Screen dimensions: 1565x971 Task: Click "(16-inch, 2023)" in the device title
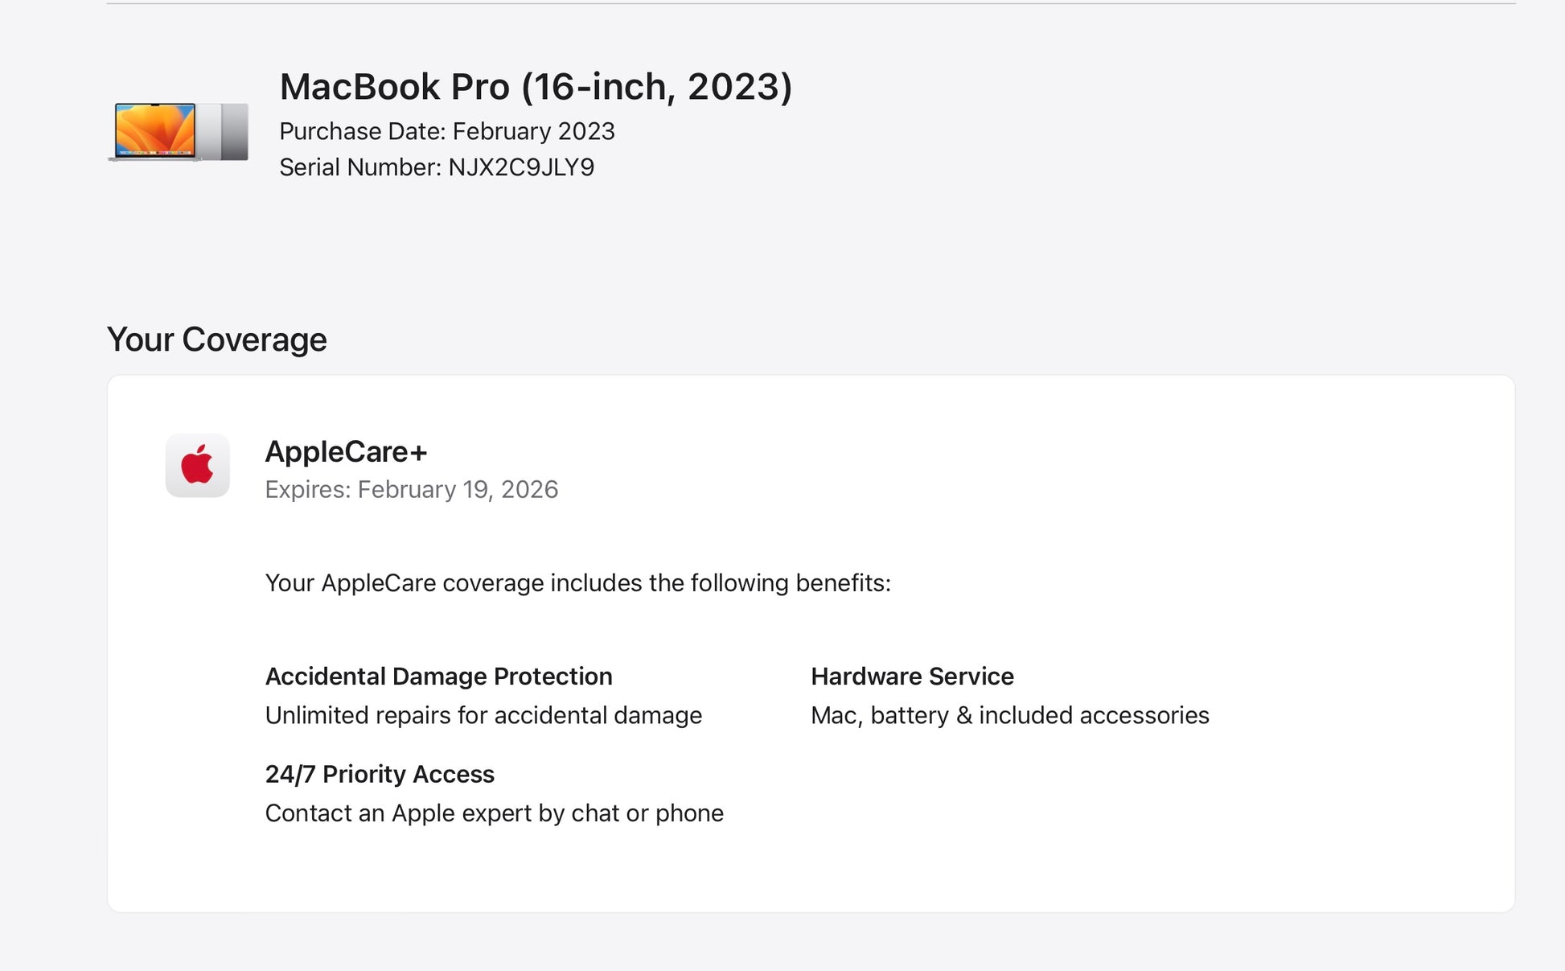point(656,87)
